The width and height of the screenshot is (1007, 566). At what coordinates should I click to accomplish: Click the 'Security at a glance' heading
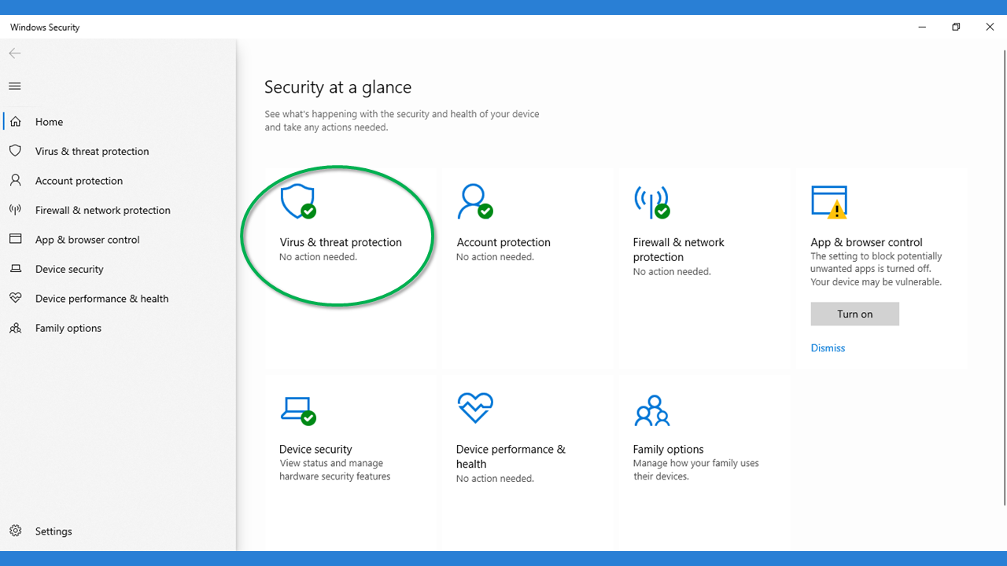[338, 87]
